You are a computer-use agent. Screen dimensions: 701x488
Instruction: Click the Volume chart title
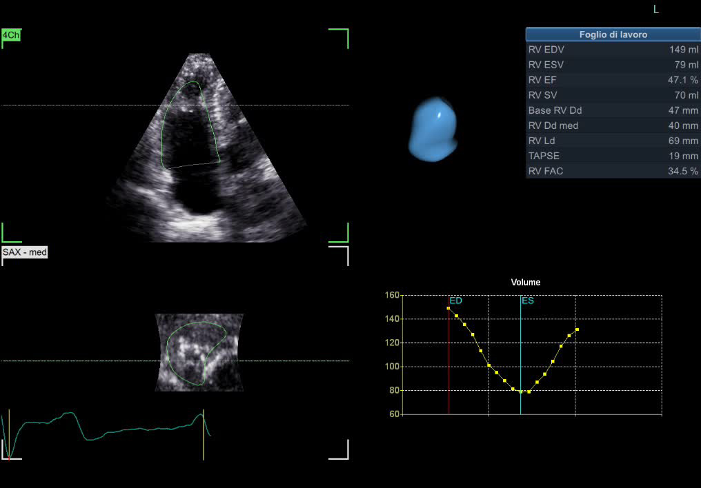pyautogui.click(x=526, y=283)
